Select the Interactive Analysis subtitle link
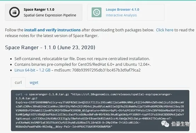This screenshot has height=133, width=196. pos(121,15)
